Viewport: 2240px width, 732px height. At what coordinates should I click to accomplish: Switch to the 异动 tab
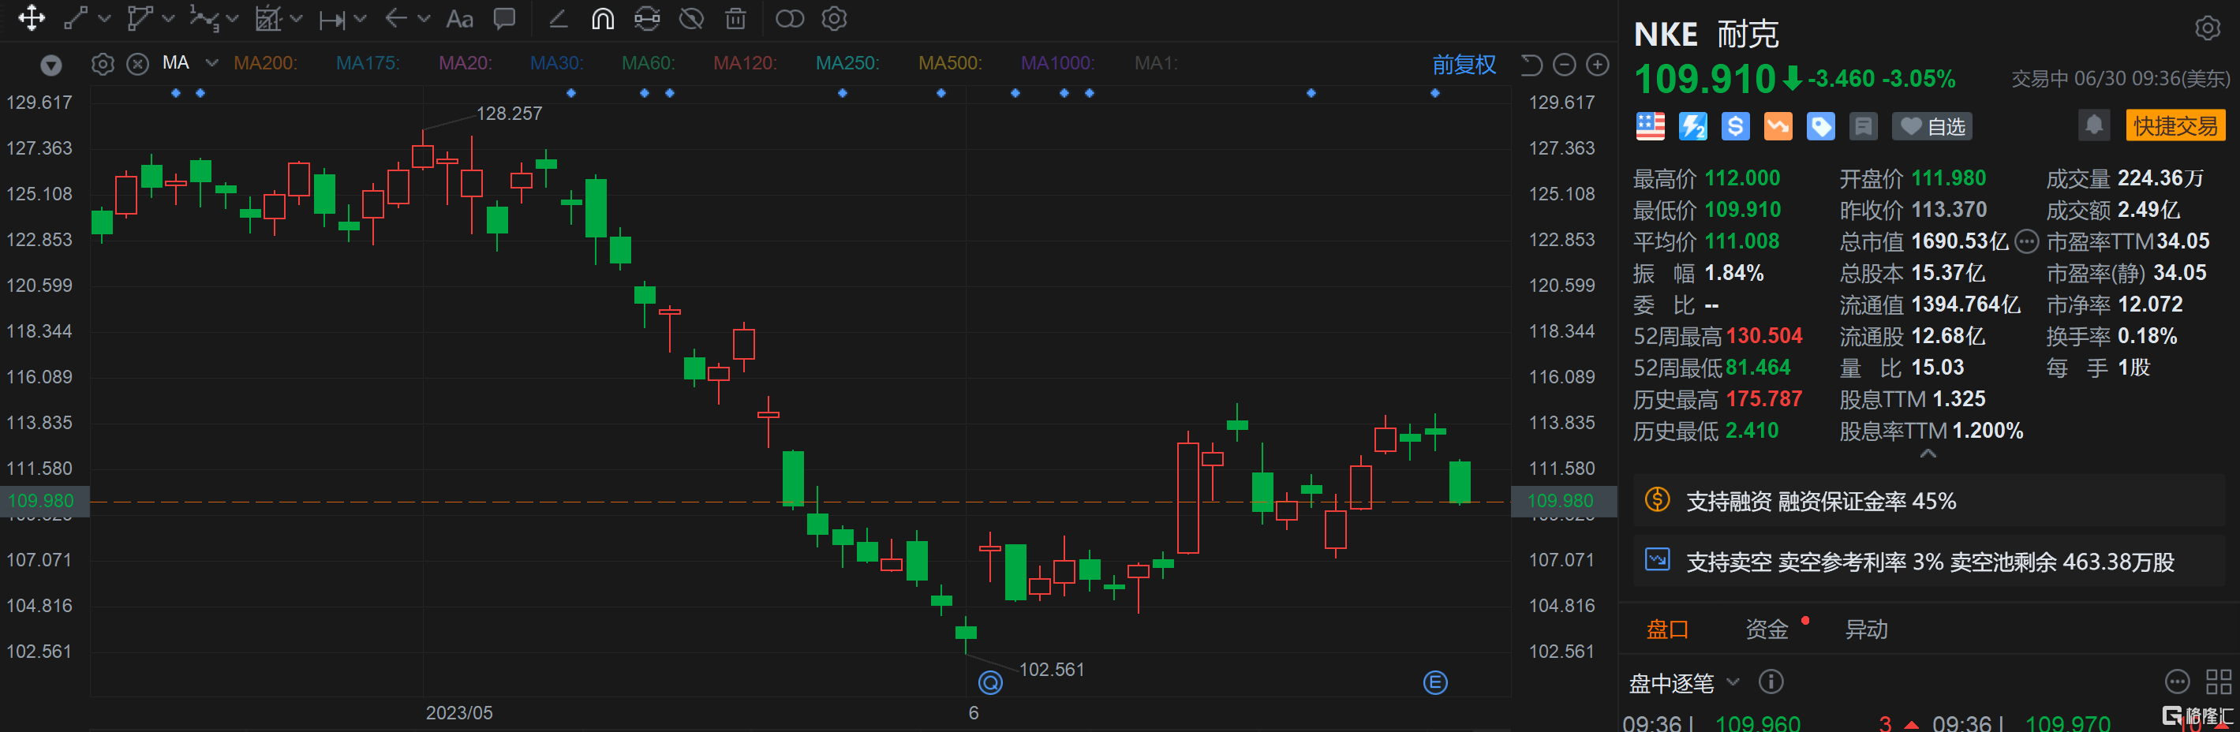1866,629
